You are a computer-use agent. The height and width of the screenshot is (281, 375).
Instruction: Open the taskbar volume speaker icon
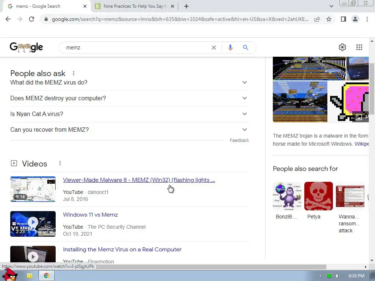(x=338, y=276)
